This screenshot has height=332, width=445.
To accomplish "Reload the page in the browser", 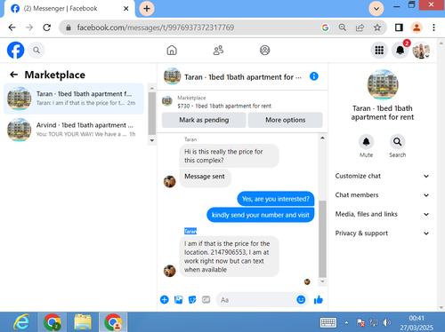I will [x=46, y=28].
